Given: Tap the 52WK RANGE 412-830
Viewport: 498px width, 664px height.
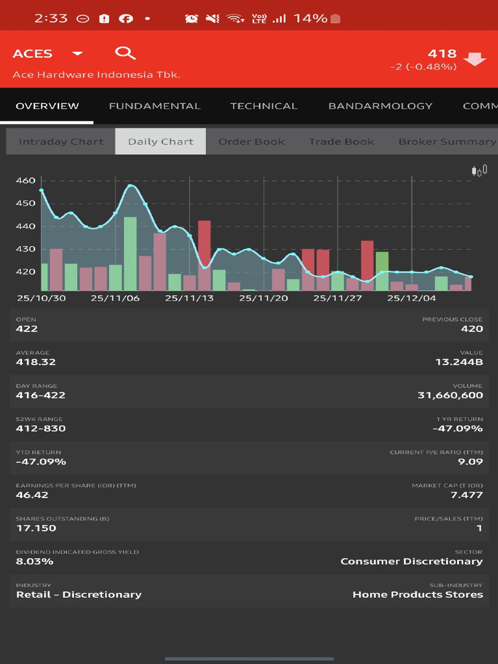Looking at the screenshot, I should click(x=41, y=429).
